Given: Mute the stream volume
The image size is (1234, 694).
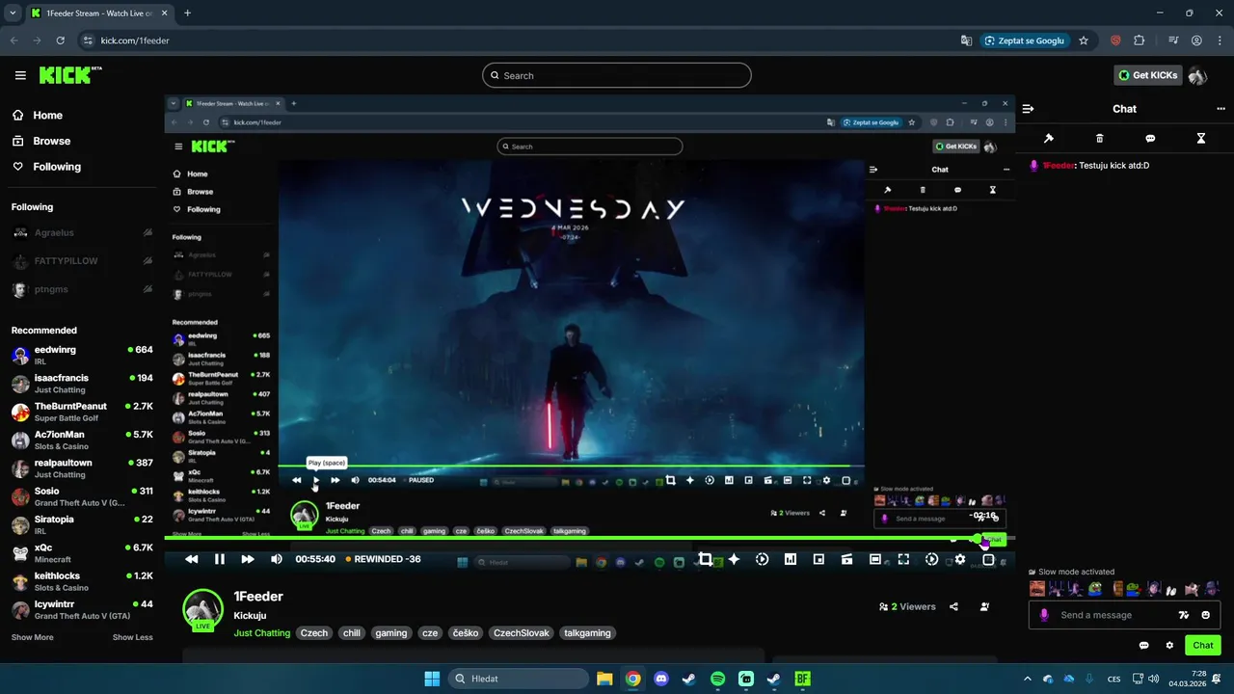Looking at the screenshot, I should coord(277,559).
